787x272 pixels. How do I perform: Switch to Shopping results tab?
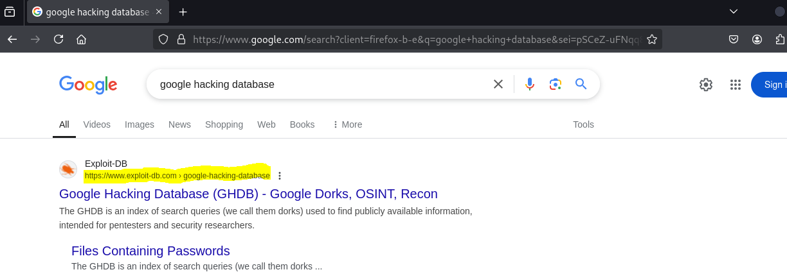[224, 124]
